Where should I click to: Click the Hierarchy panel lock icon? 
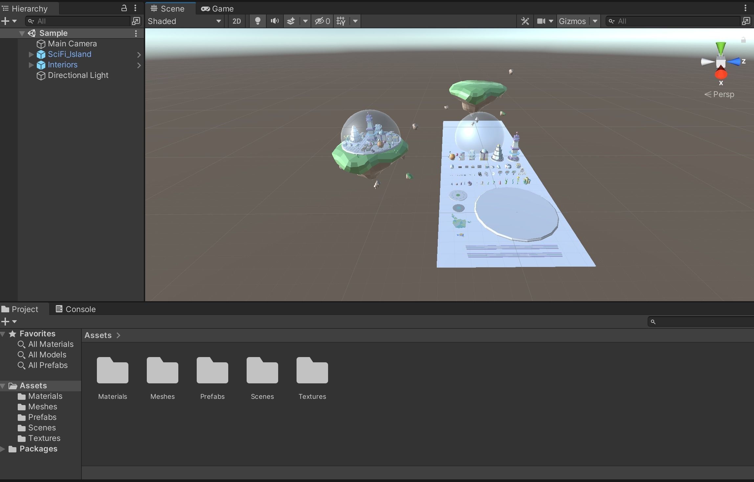coord(124,8)
